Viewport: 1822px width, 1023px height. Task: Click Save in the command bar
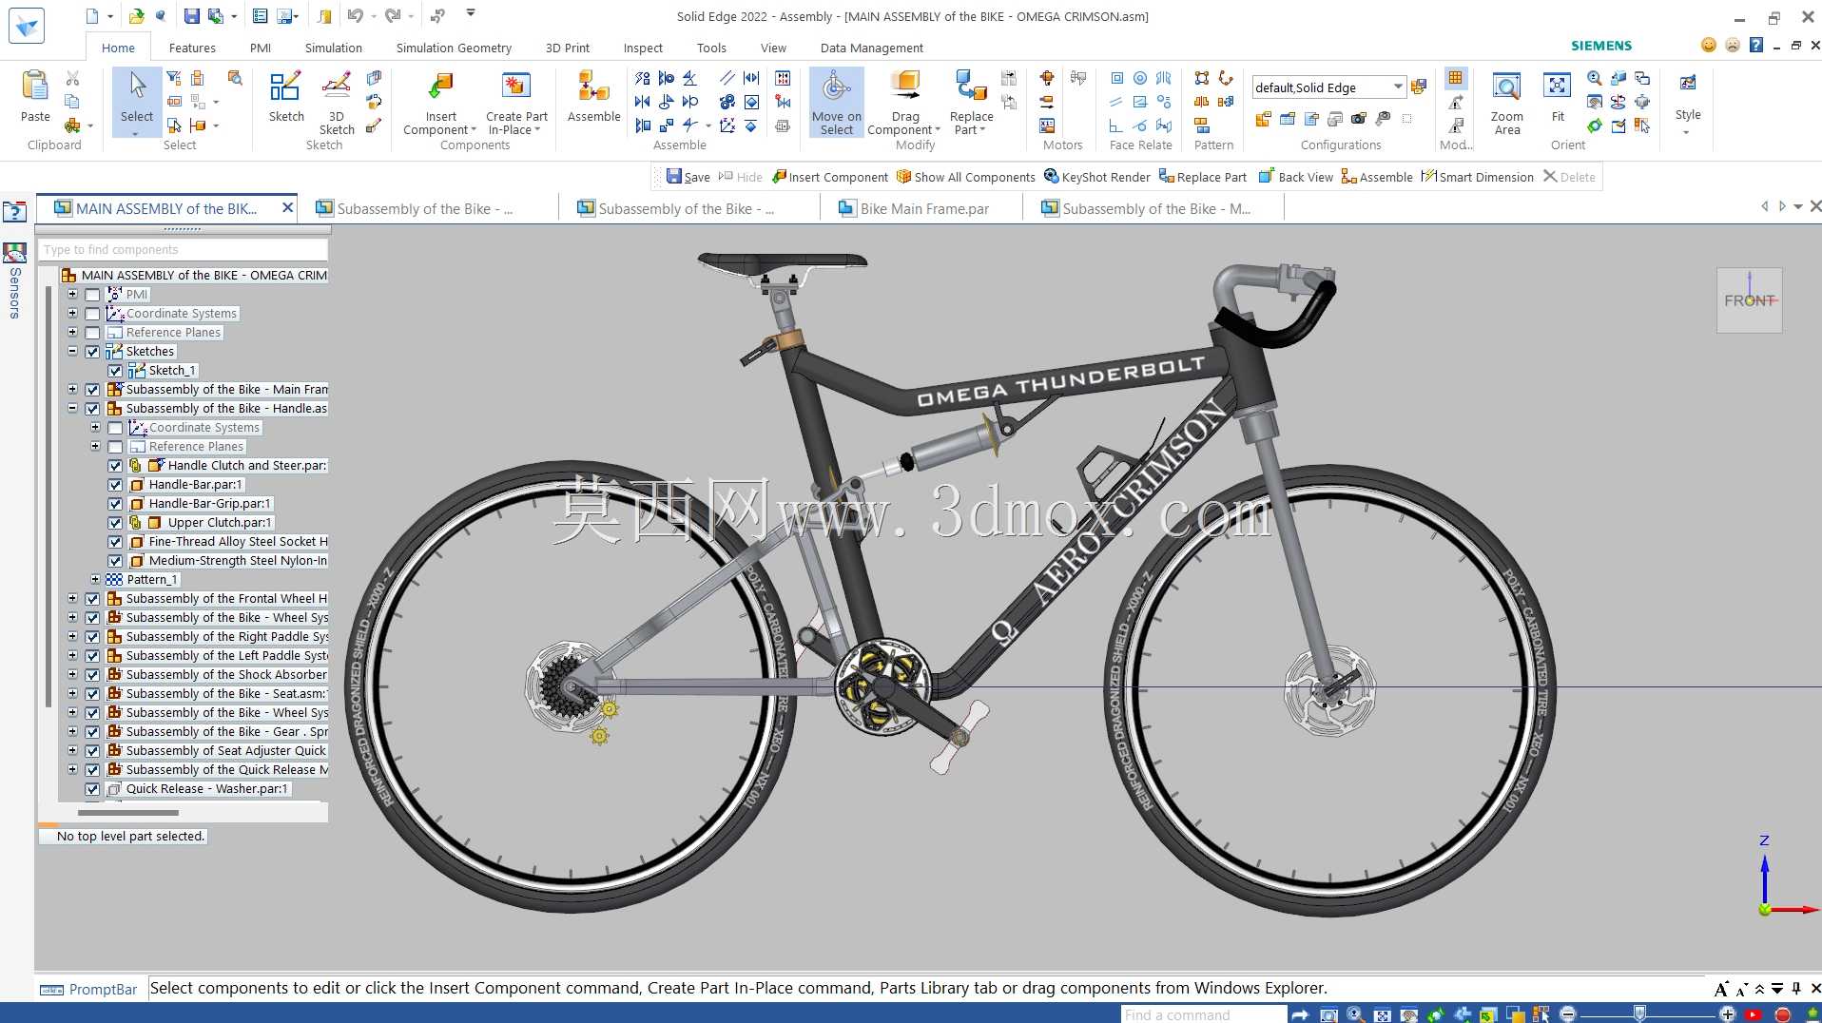pyautogui.click(x=688, y=177)
